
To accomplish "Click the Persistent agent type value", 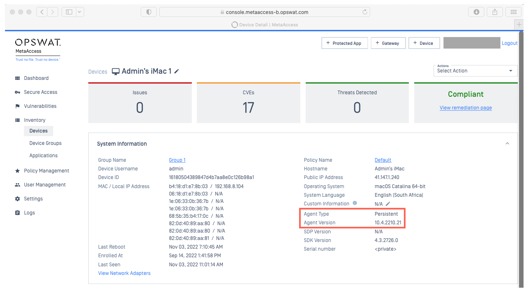I will coord(386,214).
